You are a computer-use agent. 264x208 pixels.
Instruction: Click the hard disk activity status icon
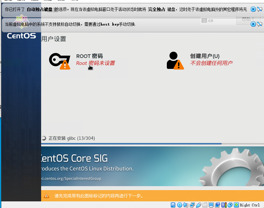173,205
